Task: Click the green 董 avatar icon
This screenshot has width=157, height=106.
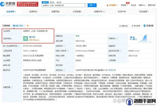Action: coord(26,39)
